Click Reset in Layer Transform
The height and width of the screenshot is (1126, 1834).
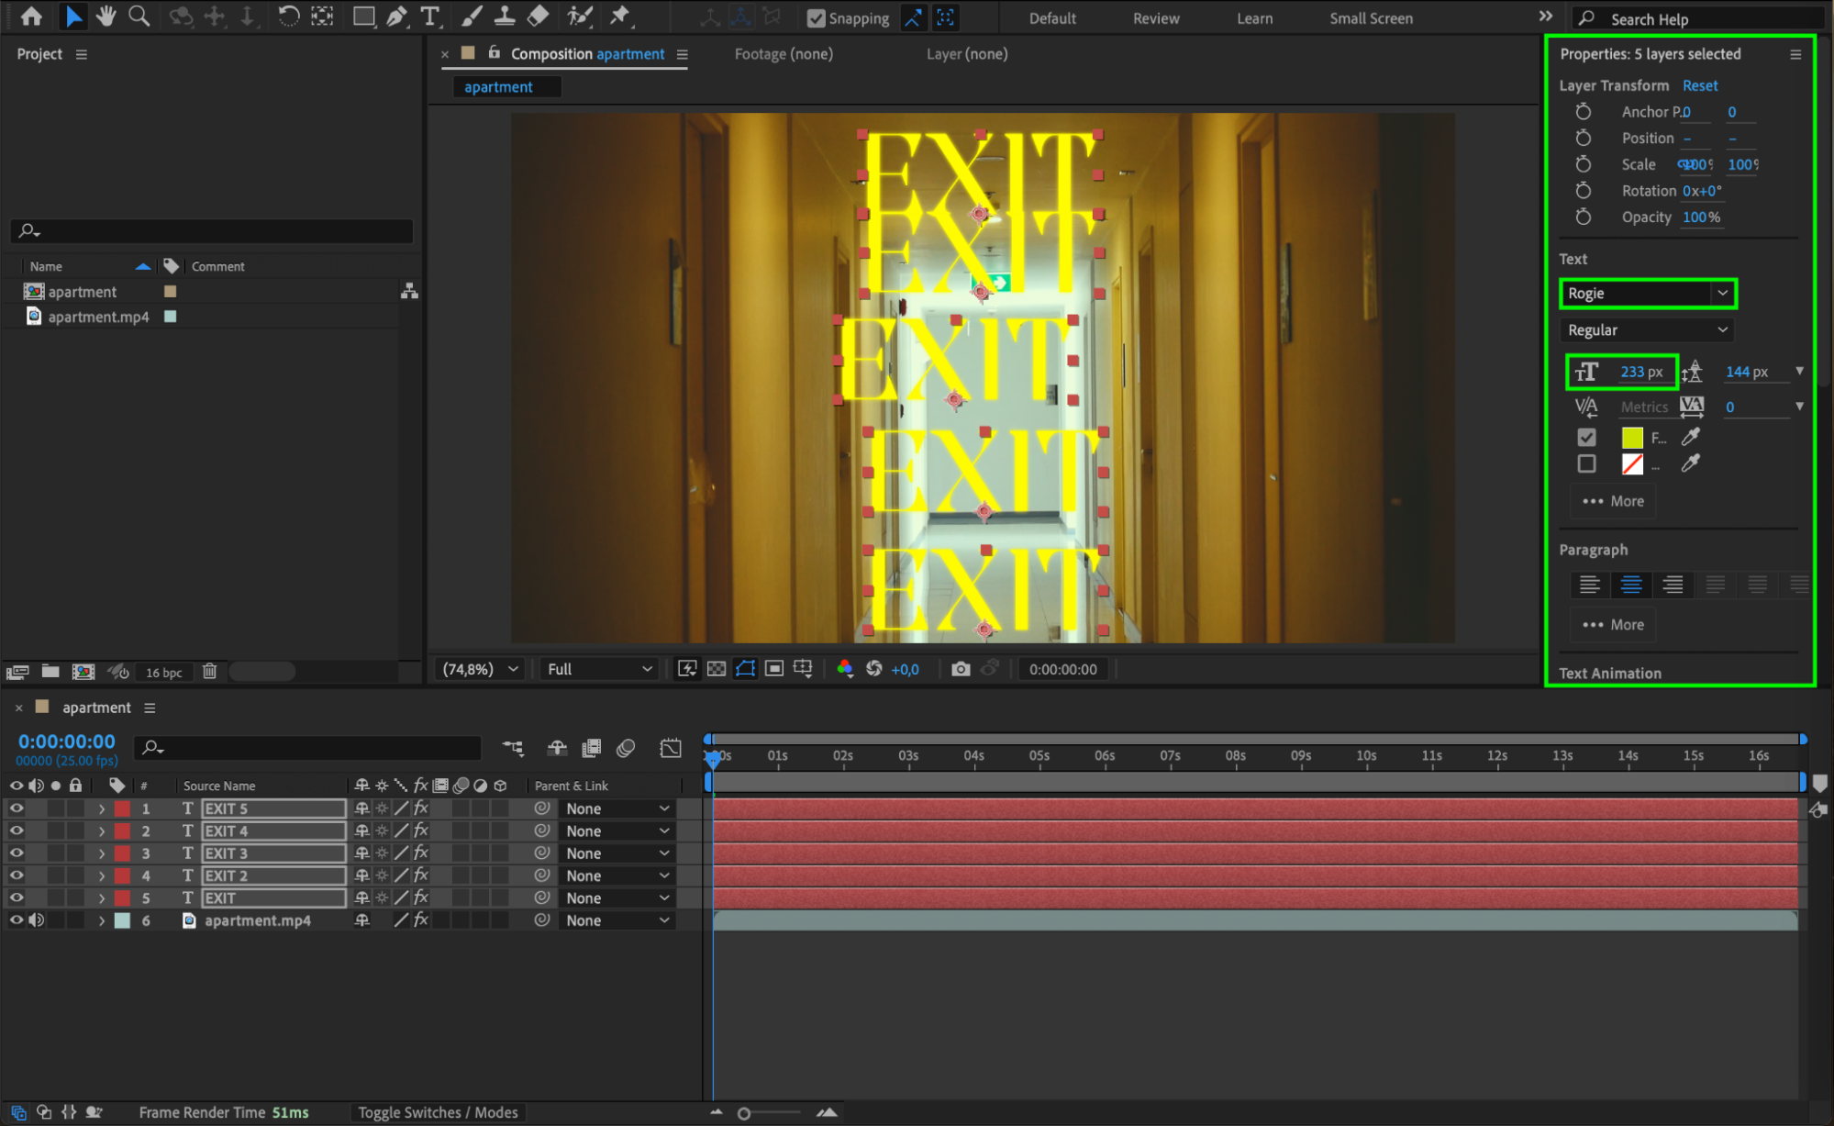point(1699,85)
